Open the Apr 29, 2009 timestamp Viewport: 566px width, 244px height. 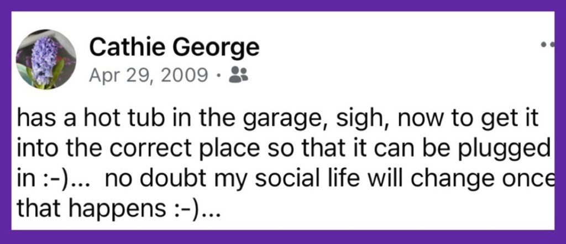(147, 73)
